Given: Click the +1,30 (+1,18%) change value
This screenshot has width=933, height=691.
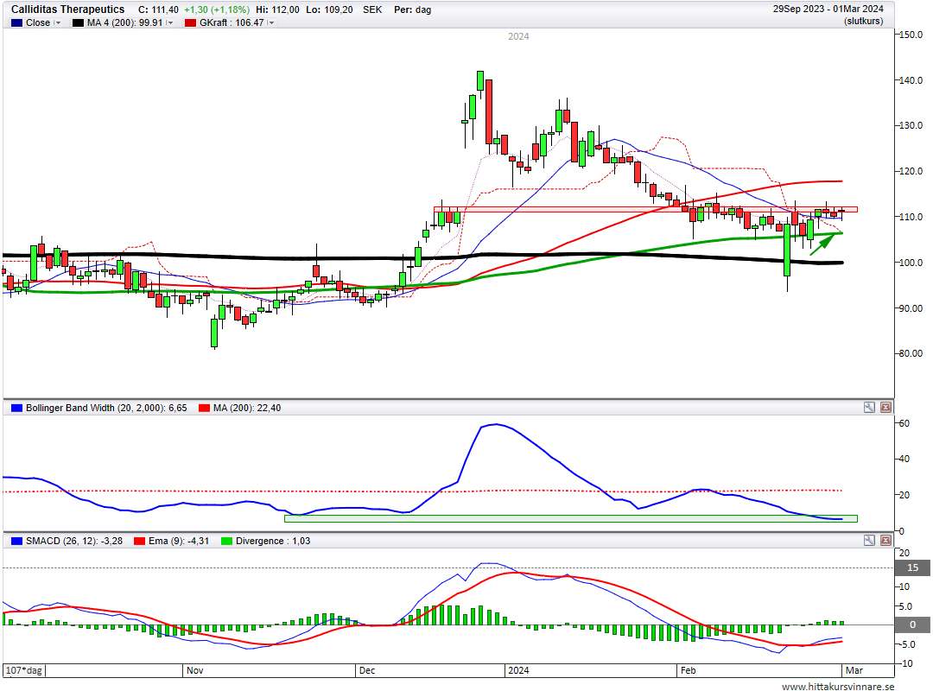Looking at the screenshot, I should tap(217, 10).
